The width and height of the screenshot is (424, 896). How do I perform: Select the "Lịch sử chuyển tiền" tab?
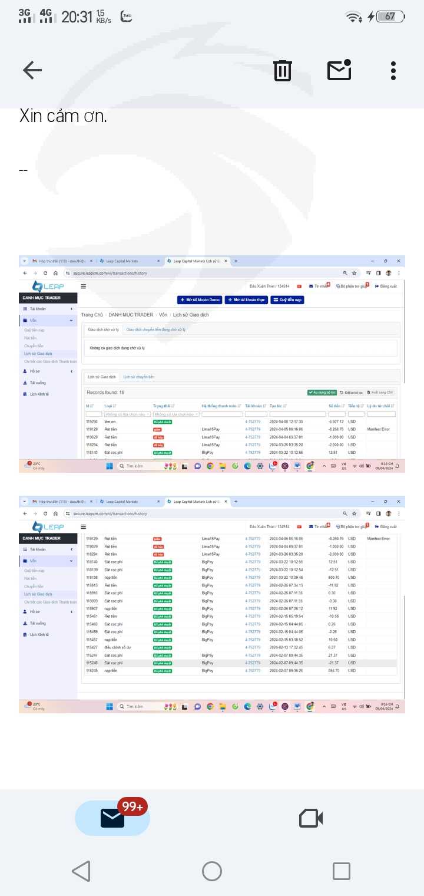(x=138, y=377)
